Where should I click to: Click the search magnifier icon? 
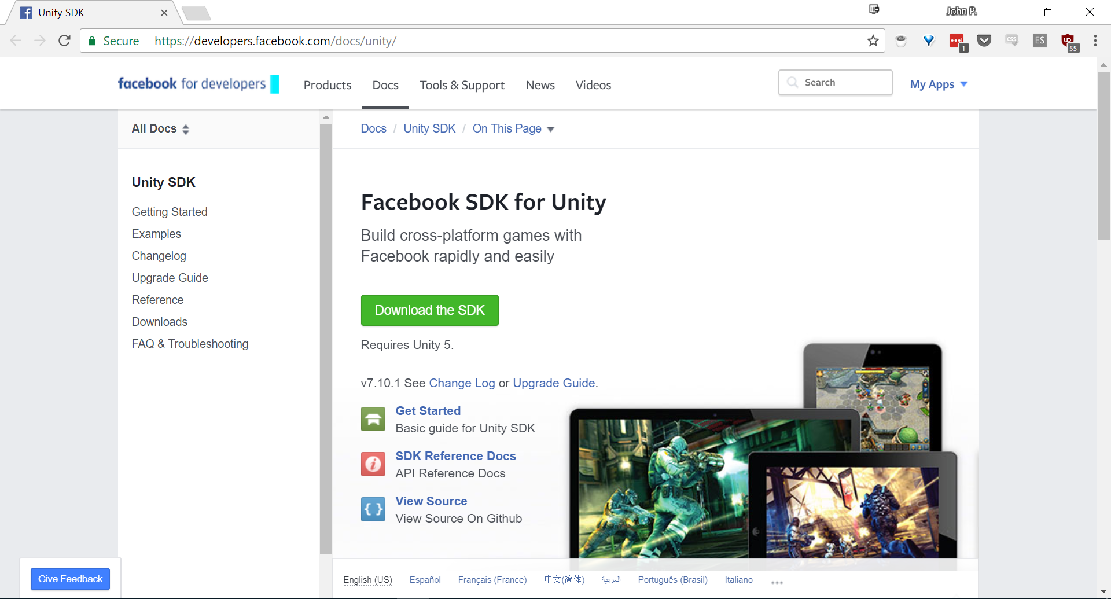pos(793,82)
